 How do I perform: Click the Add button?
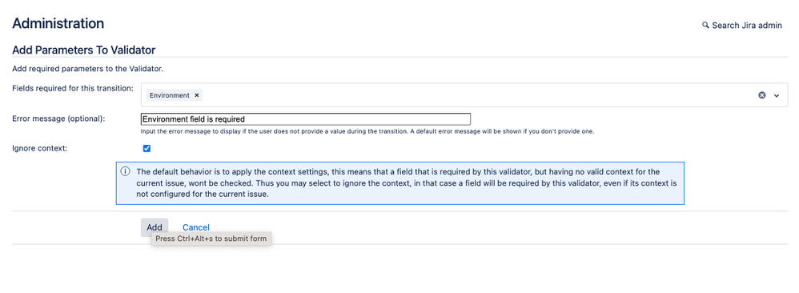click(x=155, y=227)
